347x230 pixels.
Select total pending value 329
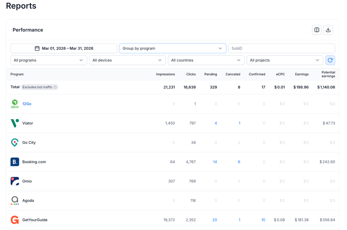213,87
